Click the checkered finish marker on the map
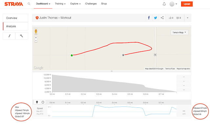 coord(123,55)
